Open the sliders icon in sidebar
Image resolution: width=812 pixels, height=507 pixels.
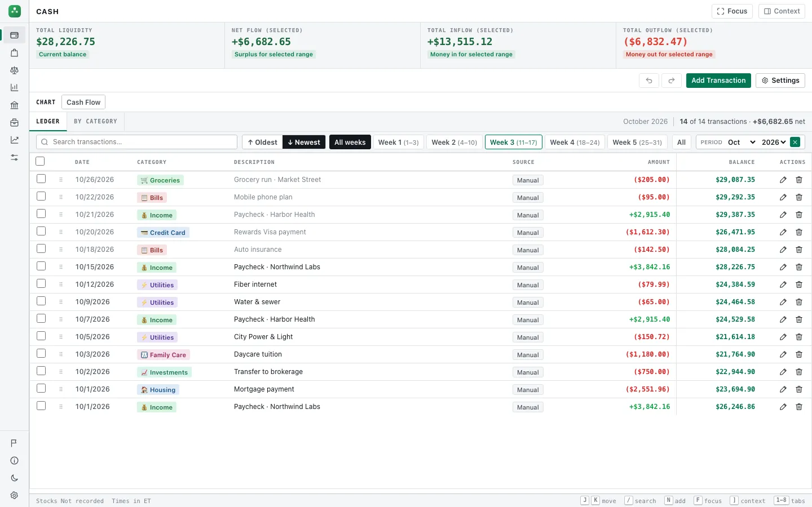15,157
